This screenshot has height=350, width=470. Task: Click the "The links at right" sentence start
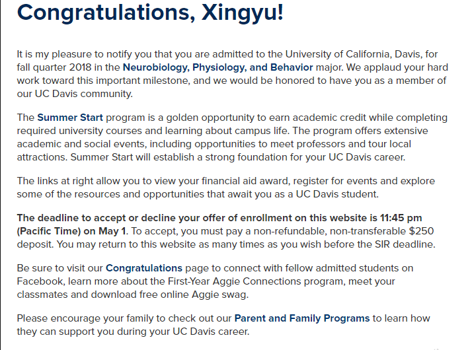pyautogui.click(x=58, y=181)
